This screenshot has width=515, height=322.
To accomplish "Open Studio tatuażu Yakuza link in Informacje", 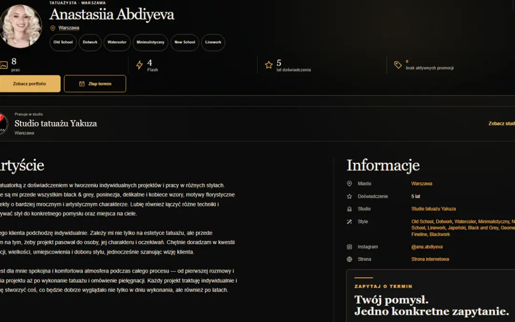I will (x=433, y=209).
